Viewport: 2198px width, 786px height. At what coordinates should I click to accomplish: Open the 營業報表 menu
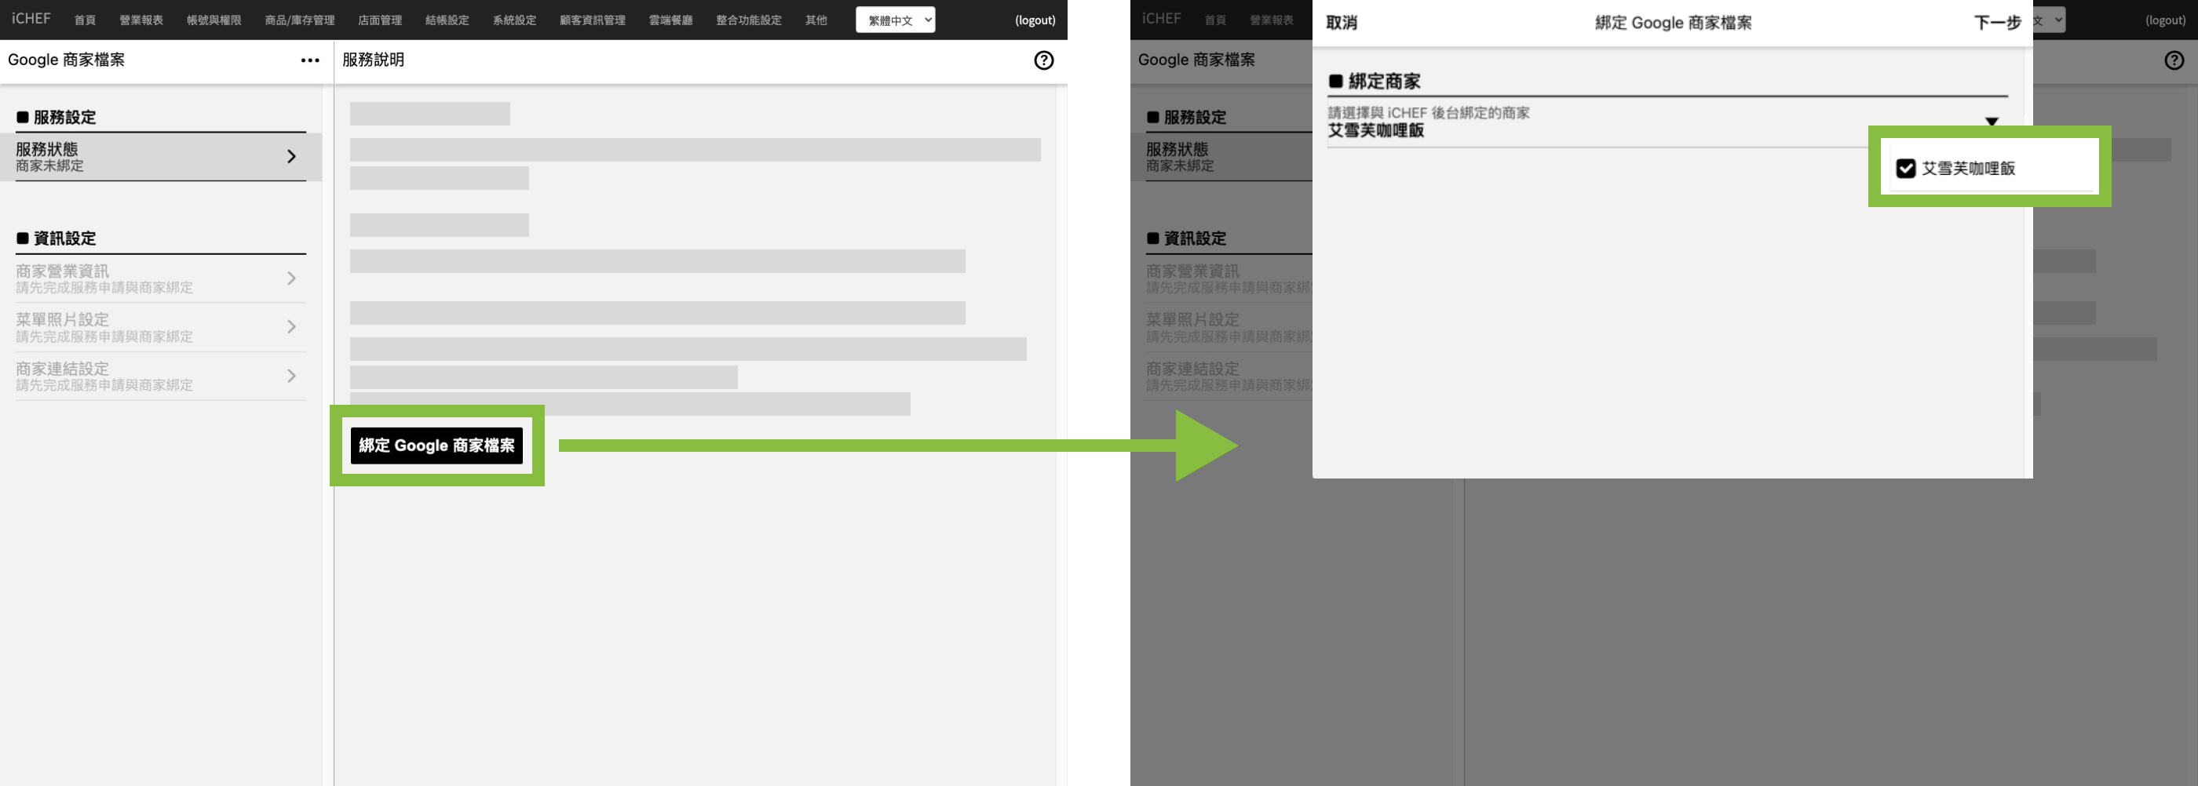pos(141,20)
